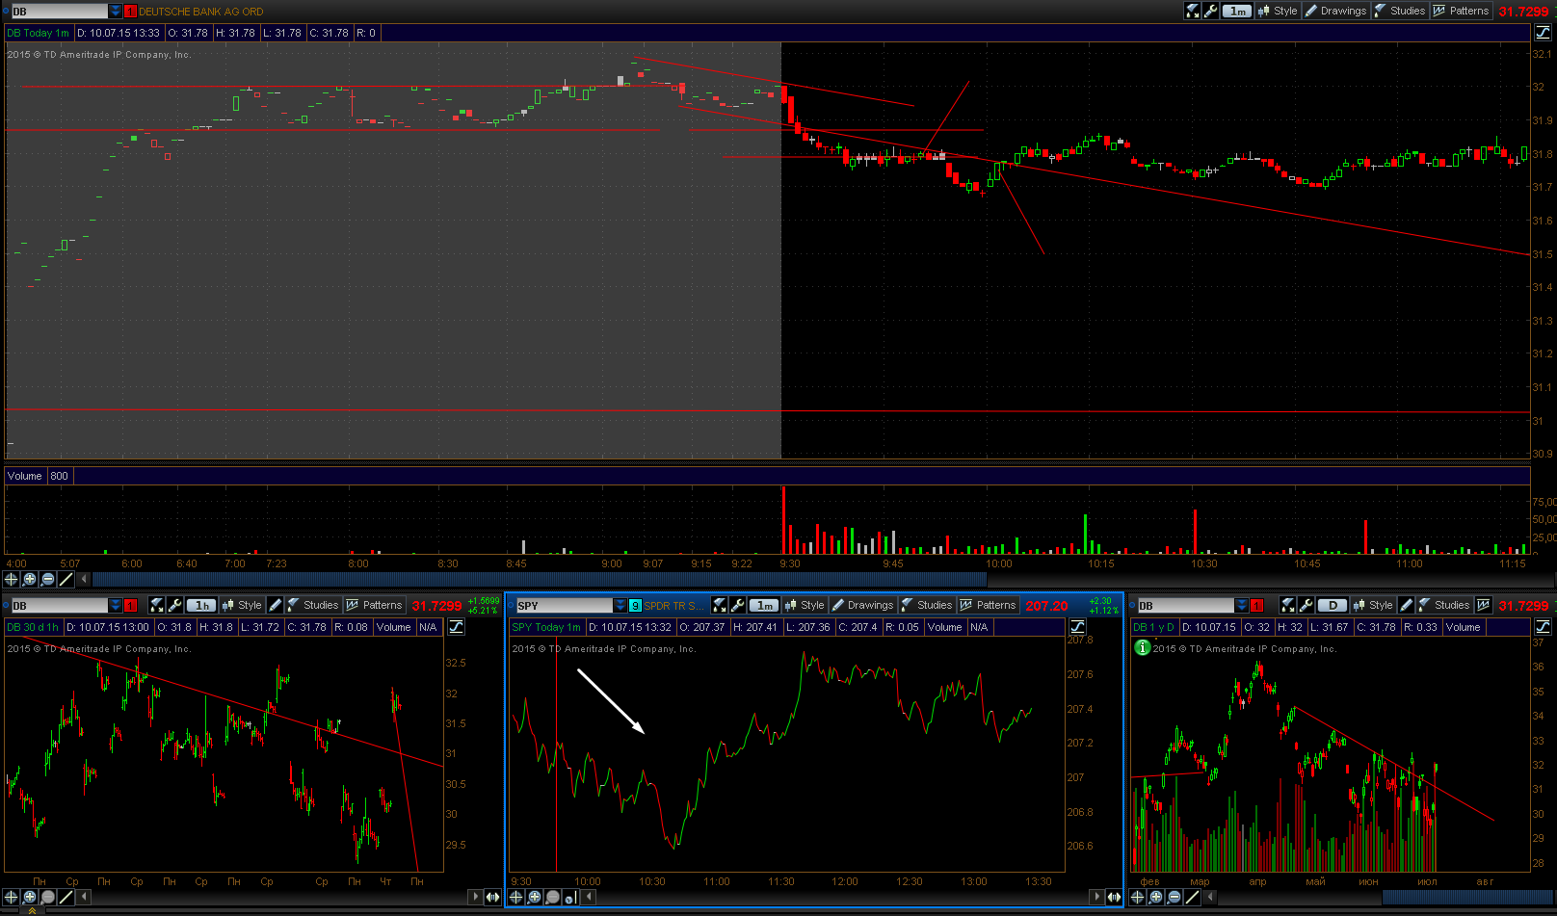The height and width of the screenshot is (916, 1557).
Task: Select the trendline drawing tool under main chart
Action: click(66, 579)
